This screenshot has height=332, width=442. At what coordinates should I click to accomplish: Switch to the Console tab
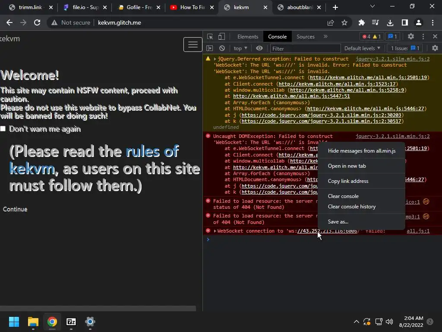pos(277,36)
